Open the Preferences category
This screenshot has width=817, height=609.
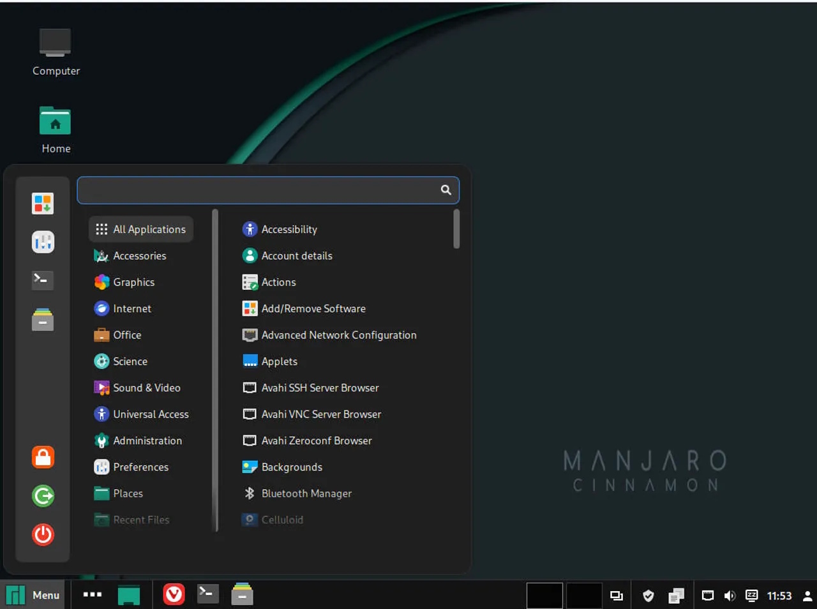coord(140,467)
